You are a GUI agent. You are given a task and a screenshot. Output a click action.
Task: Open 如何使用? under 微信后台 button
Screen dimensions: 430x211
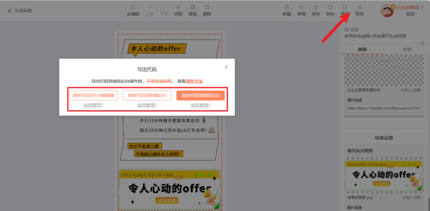[201, 105]
